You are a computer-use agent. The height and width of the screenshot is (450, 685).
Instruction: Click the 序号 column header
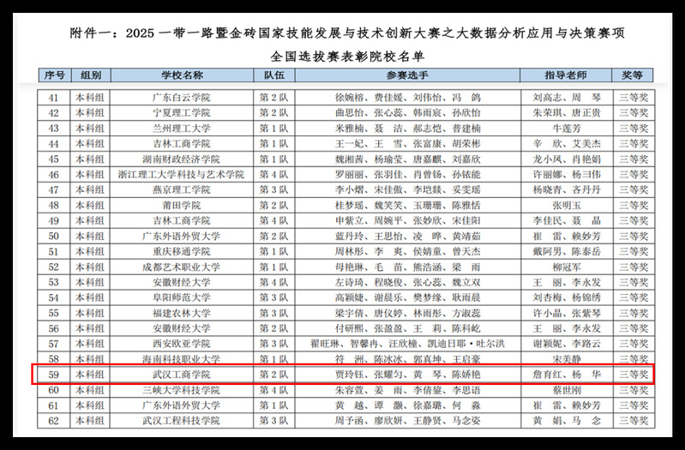tap(54, 75)
